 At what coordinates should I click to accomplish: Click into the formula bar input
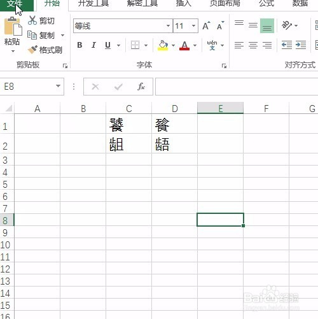(237, 87)
